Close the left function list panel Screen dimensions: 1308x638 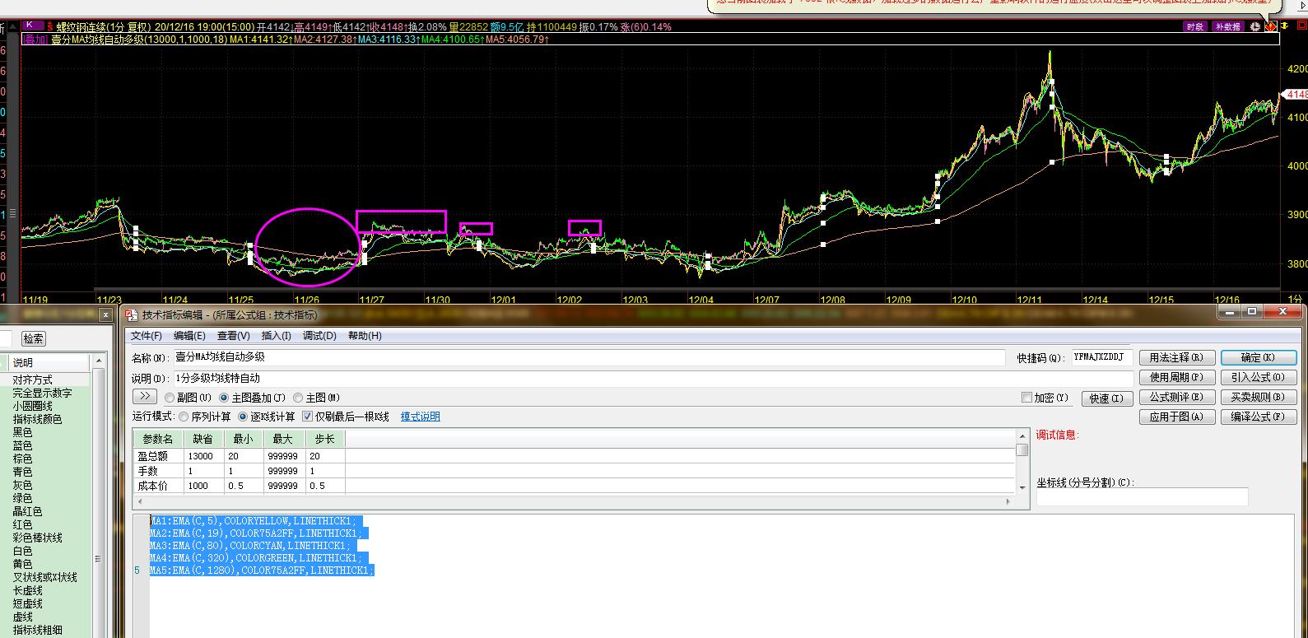[x=105, y=314]
